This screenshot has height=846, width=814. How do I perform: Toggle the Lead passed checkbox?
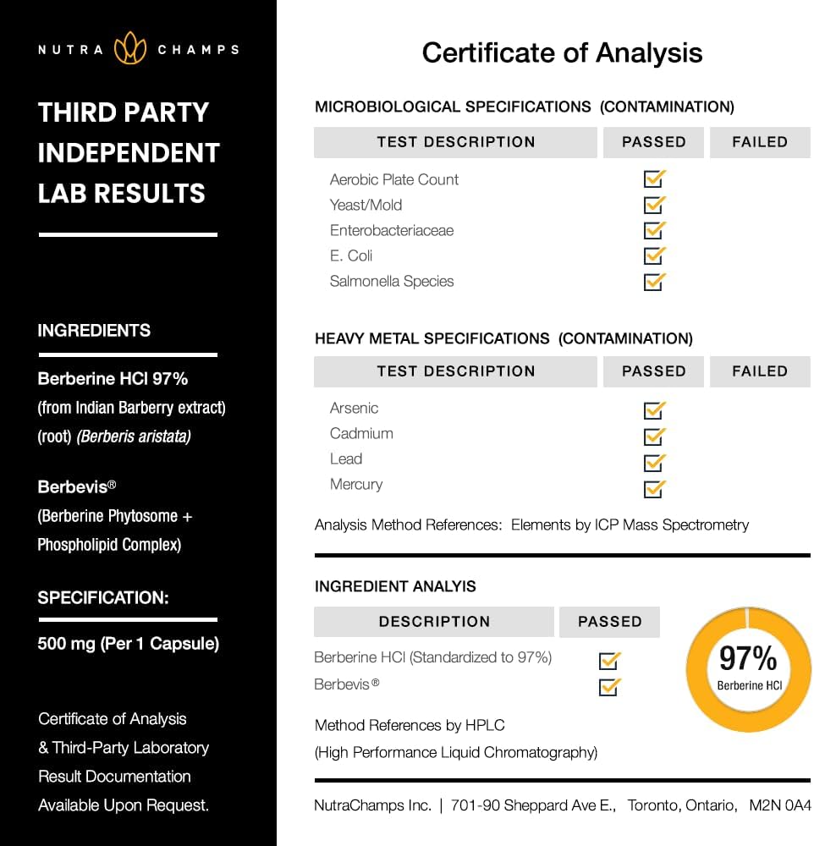point(654,462)
